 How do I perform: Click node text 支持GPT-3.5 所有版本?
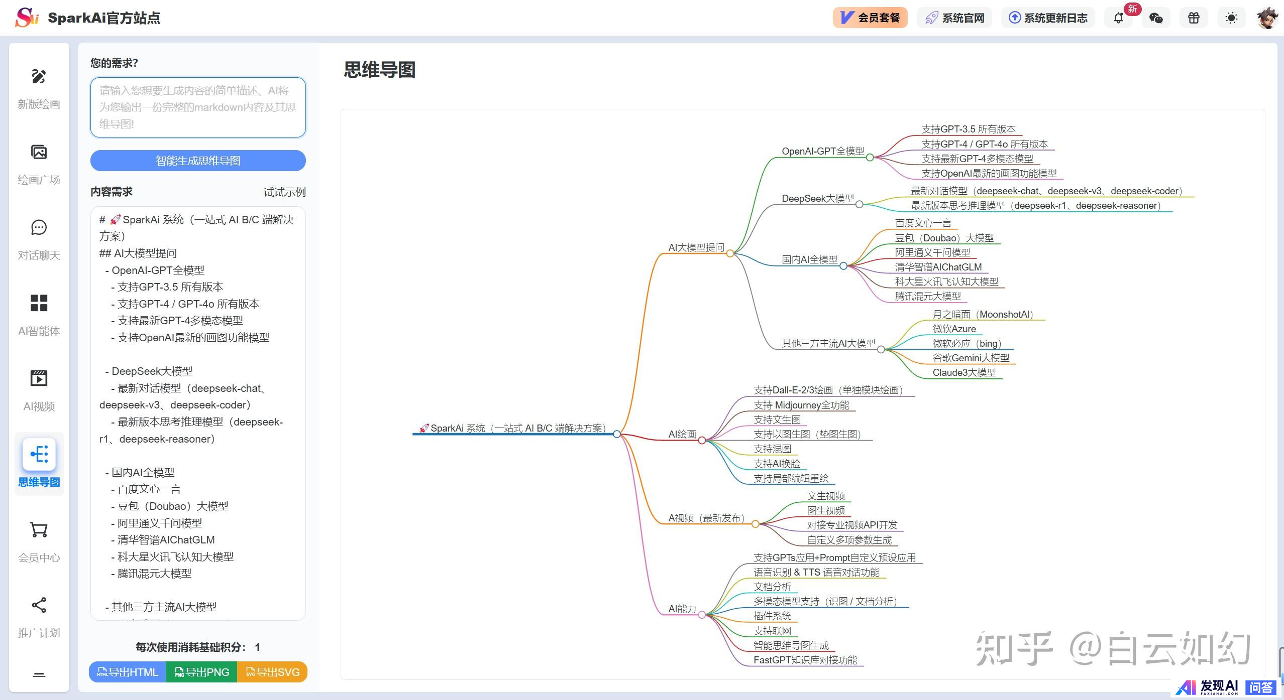[968, 129]
